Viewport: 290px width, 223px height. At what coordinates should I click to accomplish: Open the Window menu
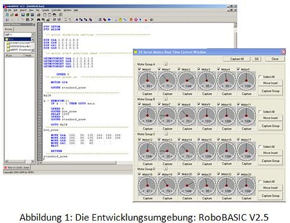pyautogui.click(x=68, y=10)
